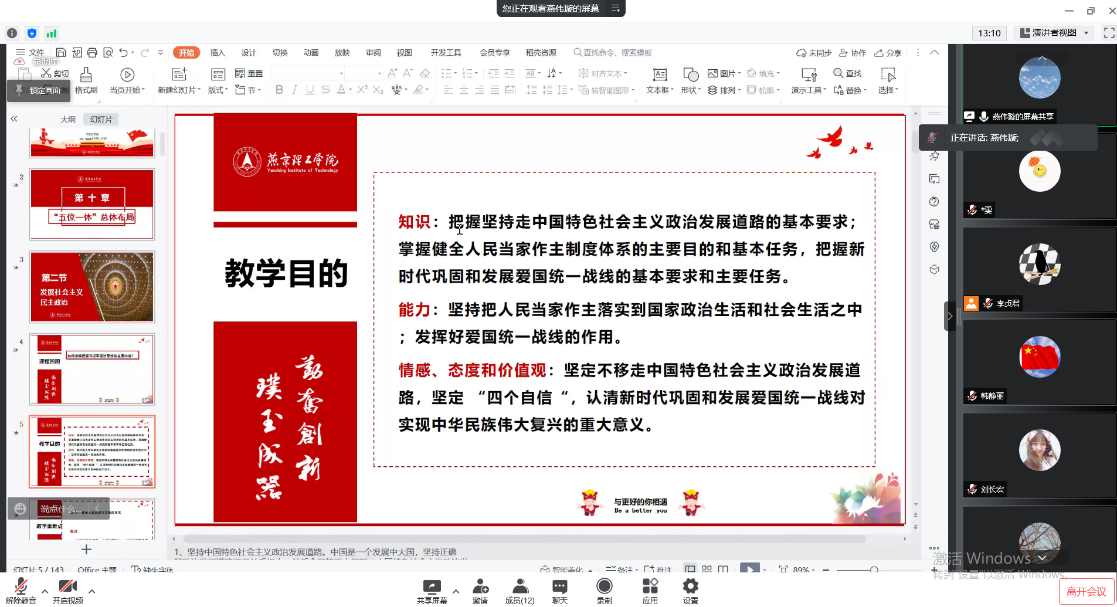Select slide 3 thumbnail in panel

pos(92,287)
